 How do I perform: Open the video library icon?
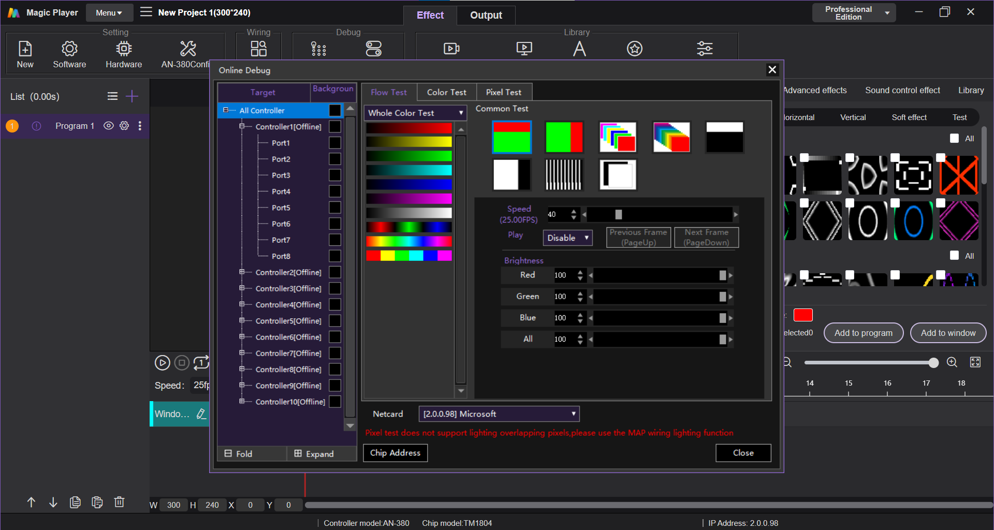[451, 49]
